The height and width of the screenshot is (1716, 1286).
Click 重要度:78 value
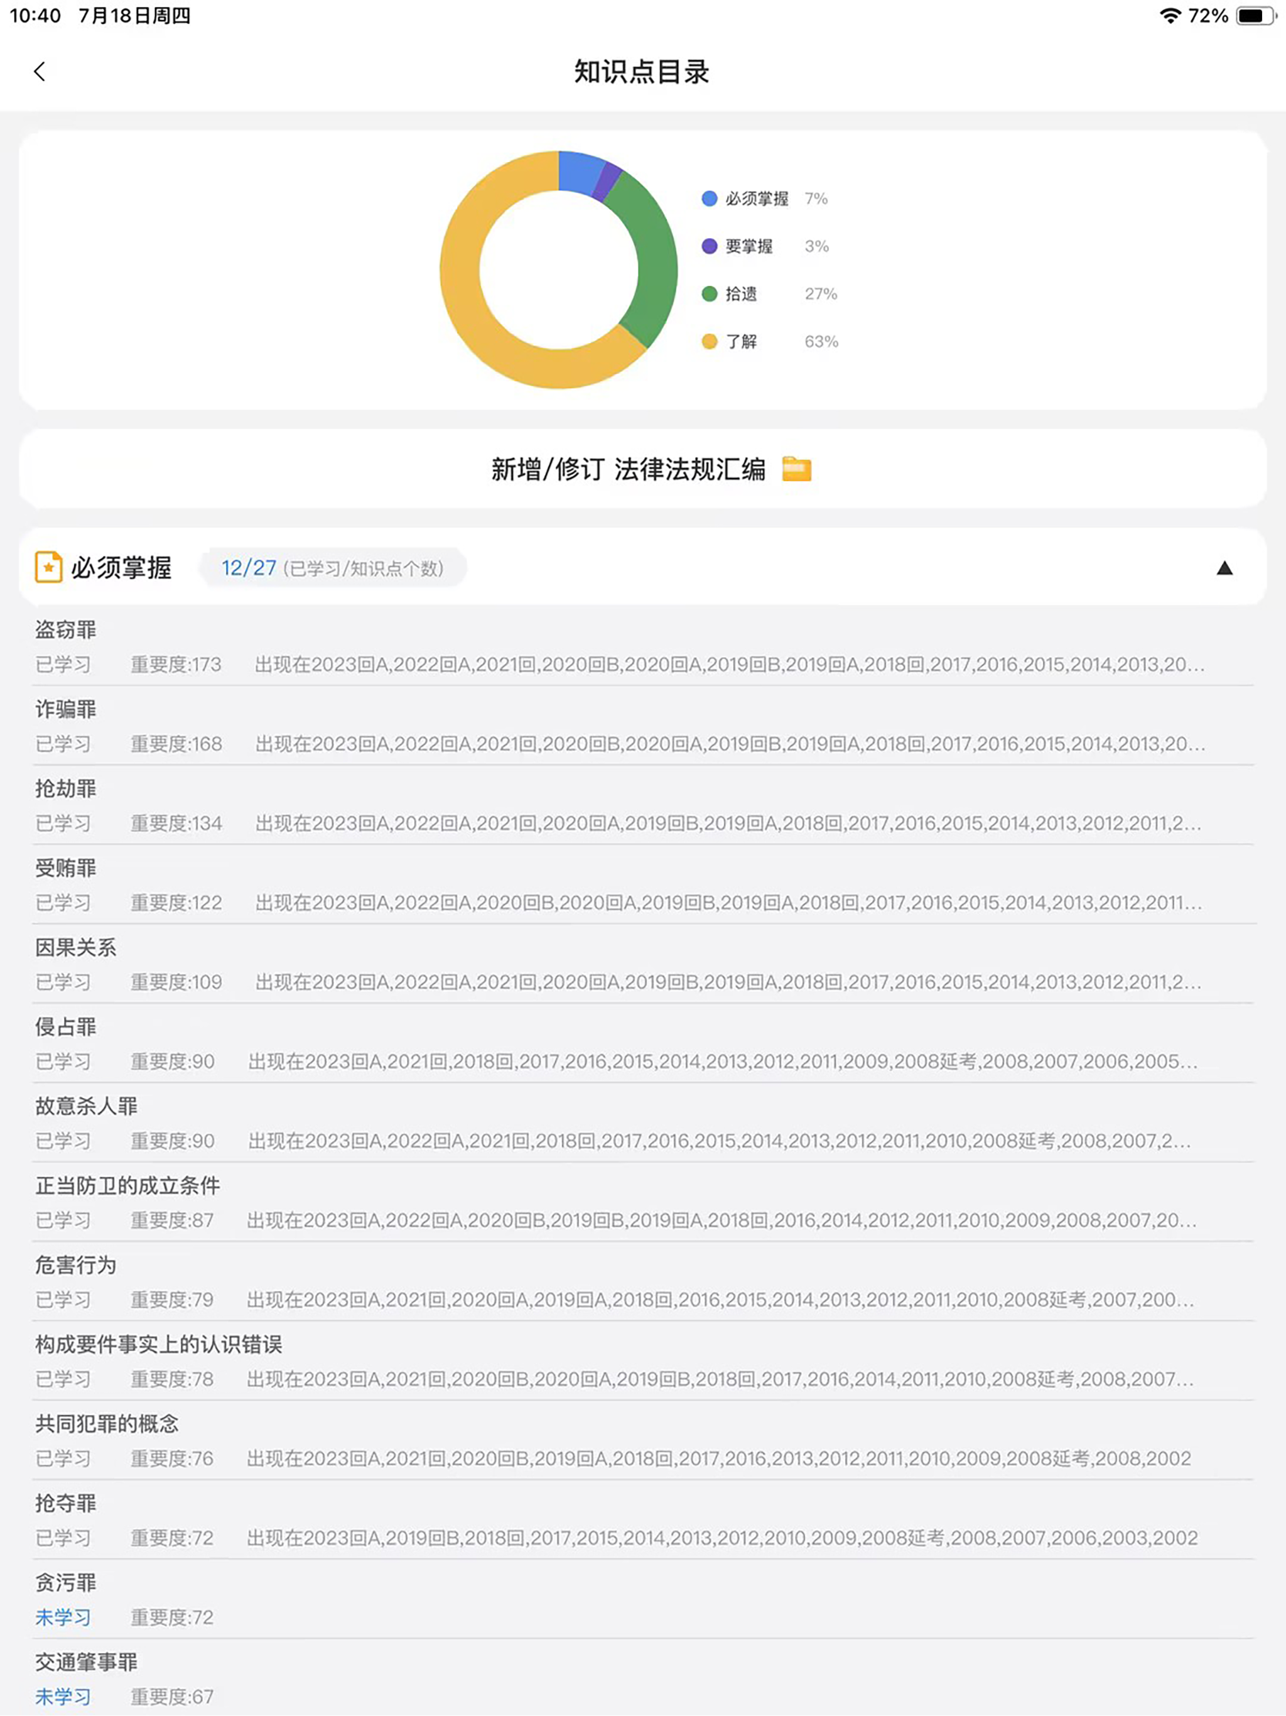(172, 1379)
